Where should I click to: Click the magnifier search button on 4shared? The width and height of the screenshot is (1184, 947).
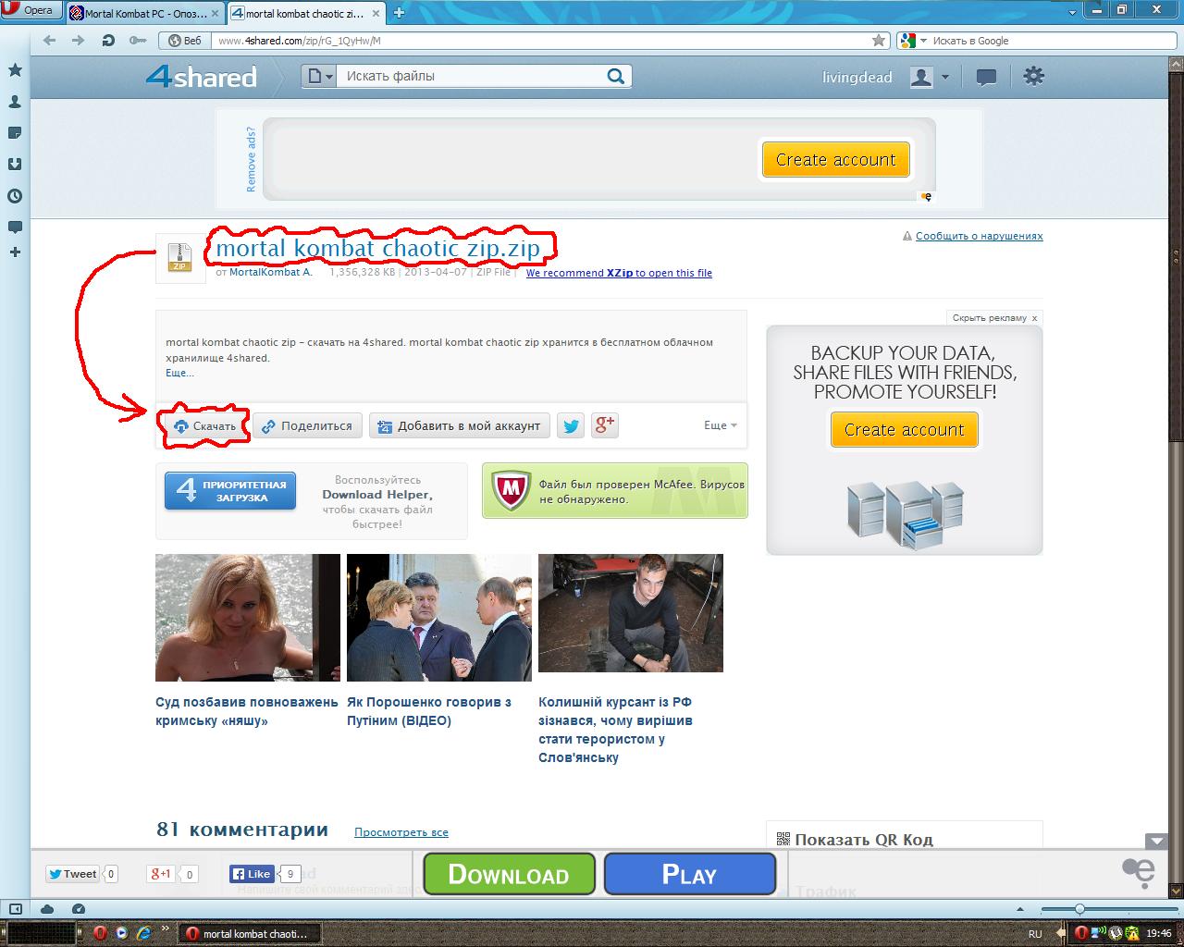tap(616, 77)
